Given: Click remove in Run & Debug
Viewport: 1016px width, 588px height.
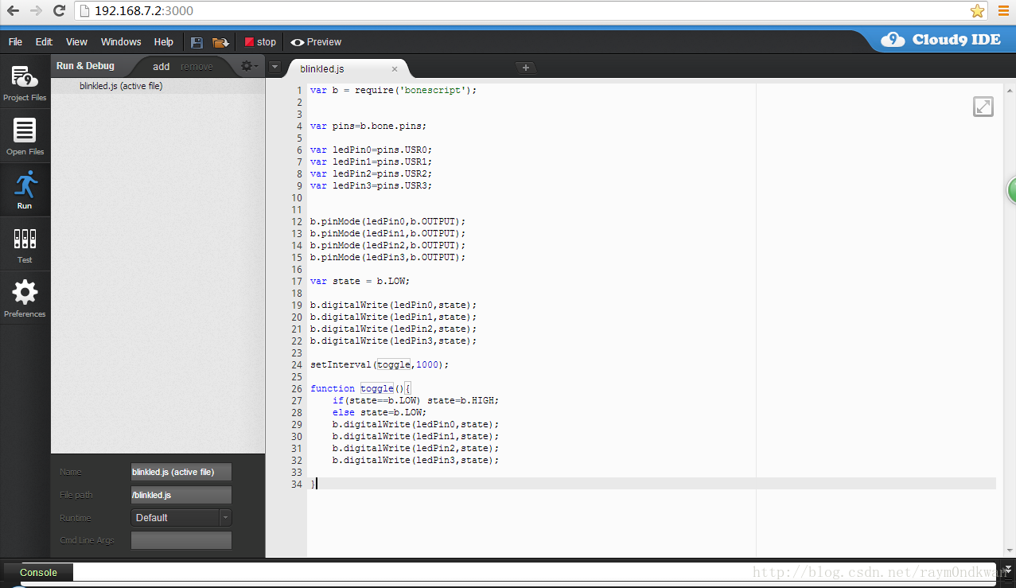Looking at the screenshot, I should click(197, 67).
